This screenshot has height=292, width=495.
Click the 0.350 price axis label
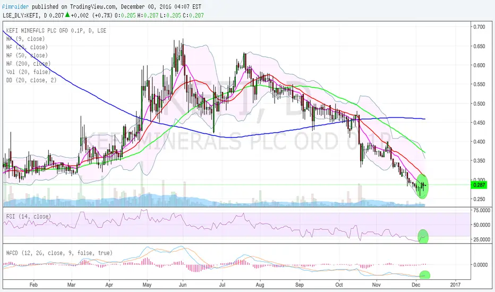pos(479,161)
